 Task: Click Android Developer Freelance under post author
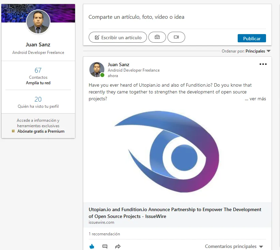134,70
